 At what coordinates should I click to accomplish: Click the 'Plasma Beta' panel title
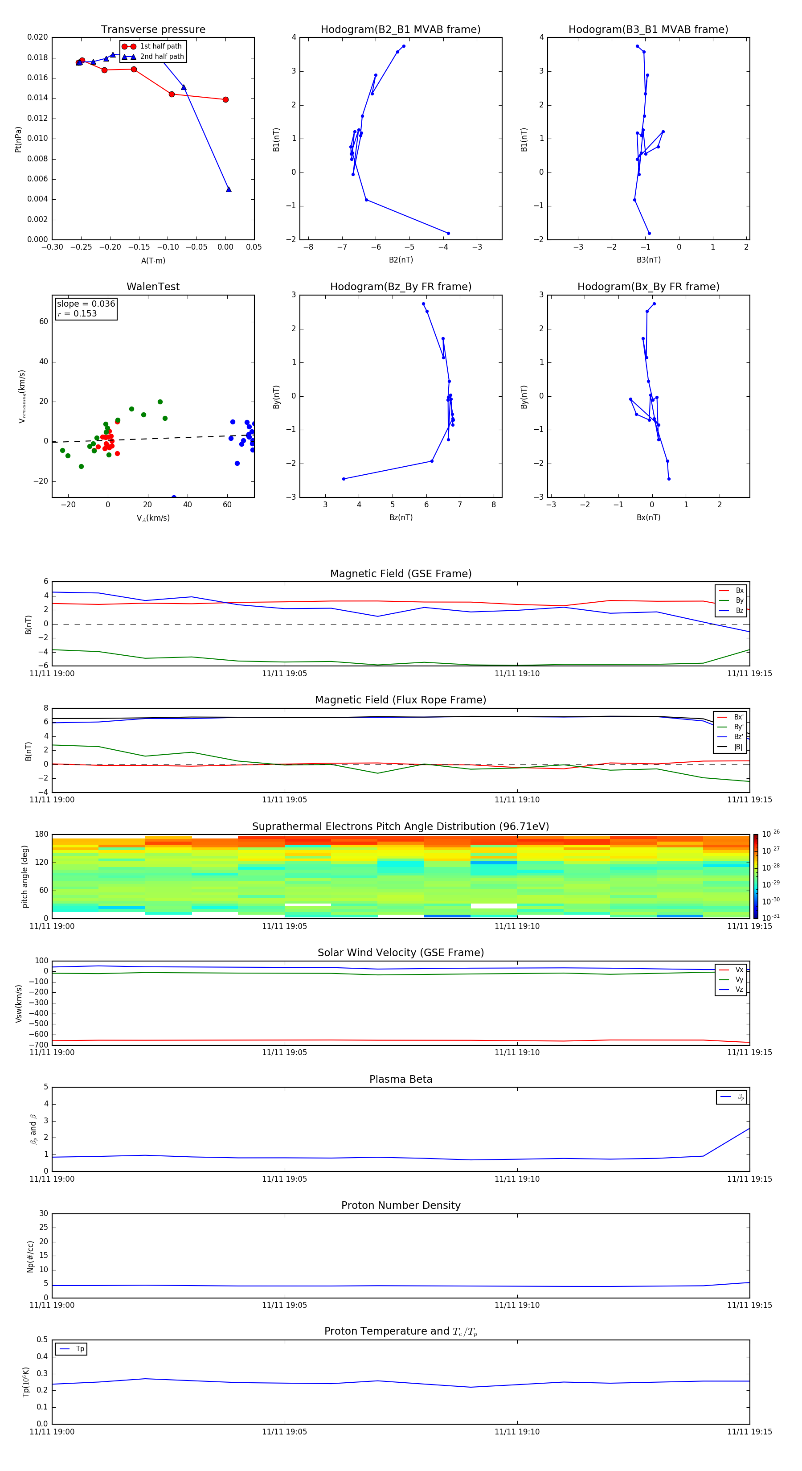tap(401, 1080)
